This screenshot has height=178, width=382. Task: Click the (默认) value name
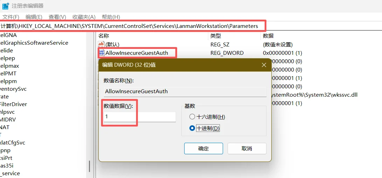pos(112,44)
